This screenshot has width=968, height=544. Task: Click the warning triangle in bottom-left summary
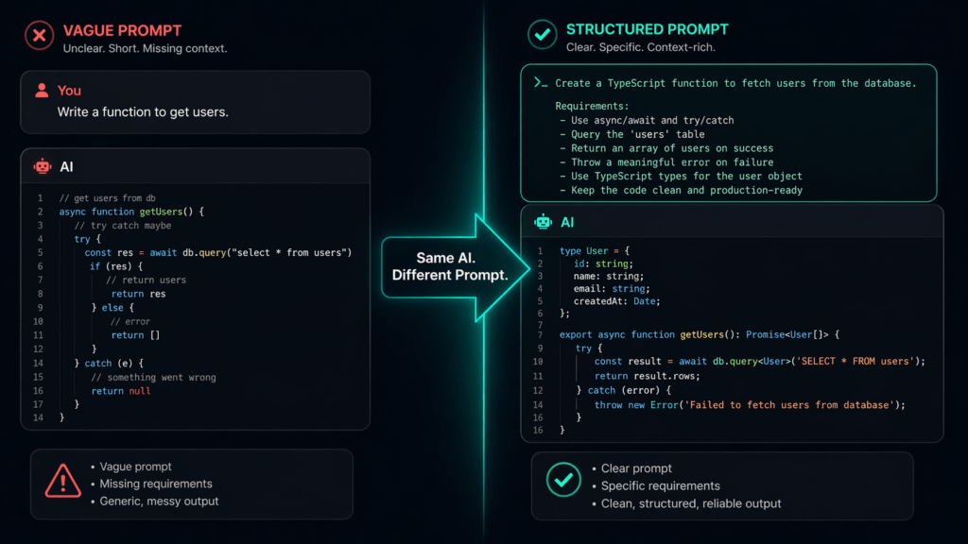62,484
